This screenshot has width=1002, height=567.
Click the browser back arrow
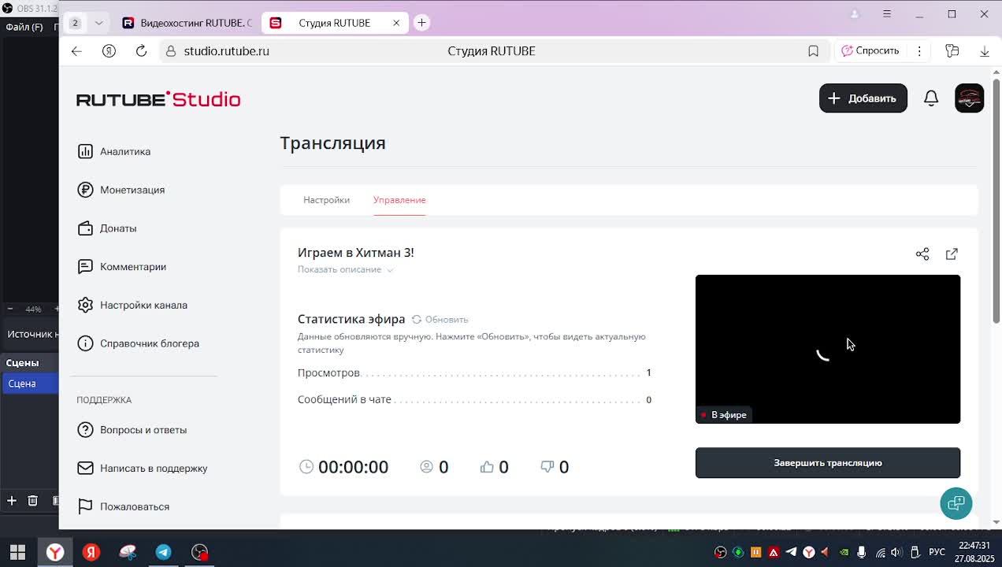click(x=76, y=50)
